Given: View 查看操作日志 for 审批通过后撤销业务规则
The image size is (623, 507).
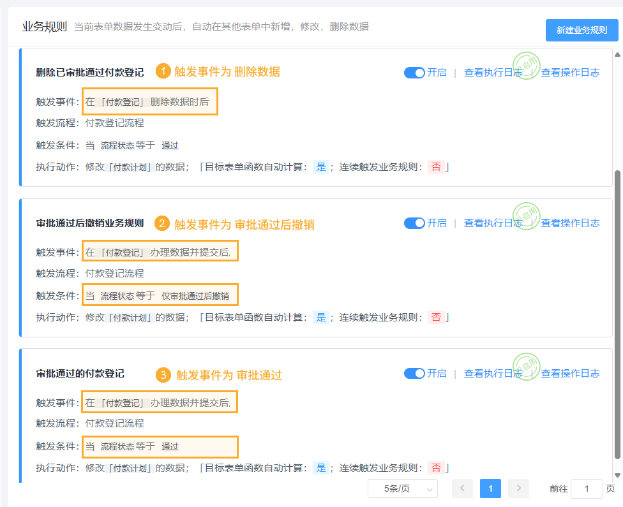Looking at the screenshot, I should pos(570,223).
